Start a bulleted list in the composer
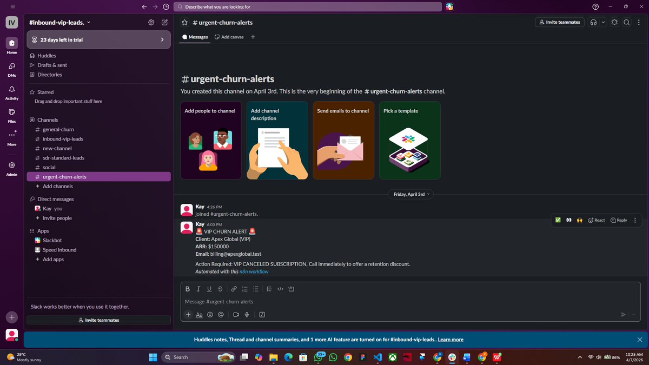This screenshot has height=365, width=649. coord(256,289)
